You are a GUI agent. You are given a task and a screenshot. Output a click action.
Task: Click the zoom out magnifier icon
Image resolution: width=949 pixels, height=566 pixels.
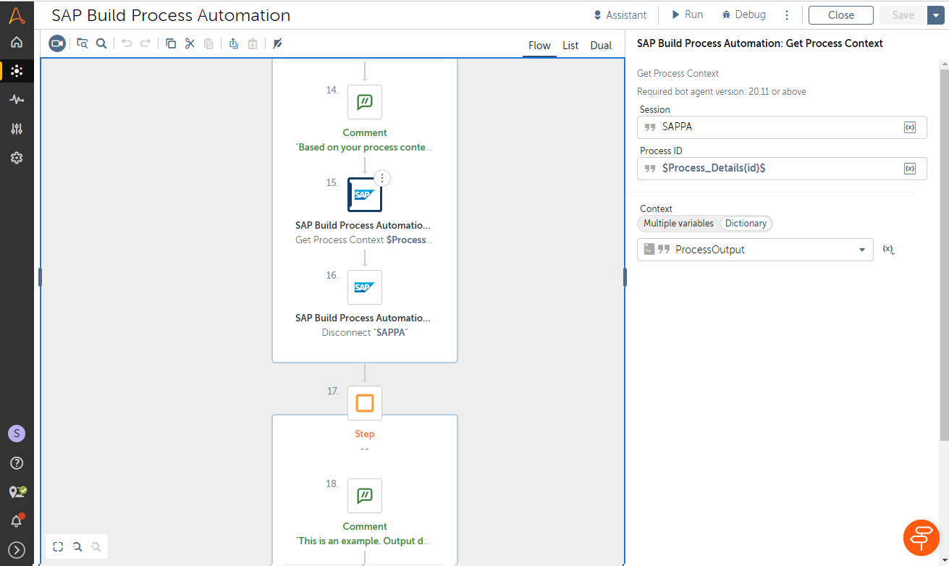tap(96, 546)
